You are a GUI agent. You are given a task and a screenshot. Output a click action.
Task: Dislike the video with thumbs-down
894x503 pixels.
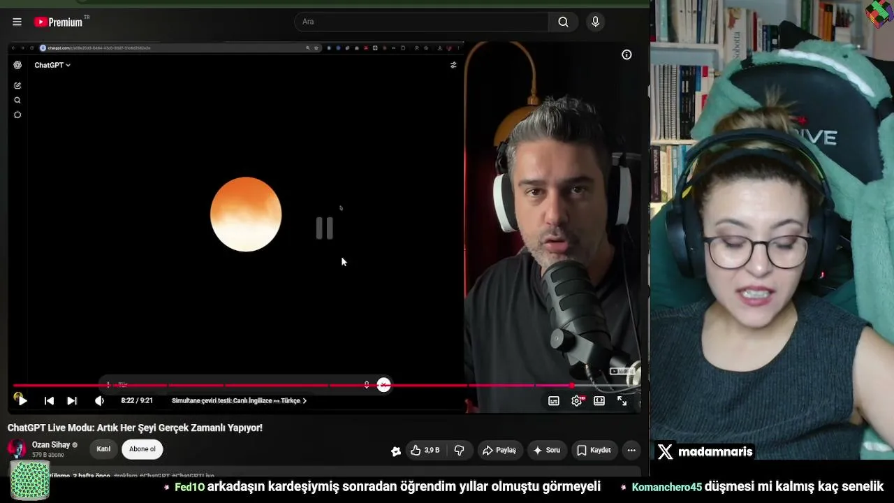[459, 451]
